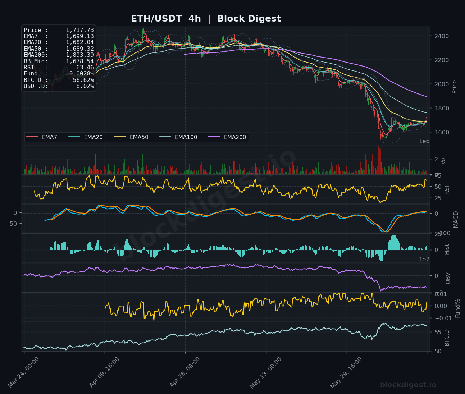The width and height of the screenshot is (465, 394).
Task: Click the -50 MACD left axis tick
Action: [x=10, y=224]
